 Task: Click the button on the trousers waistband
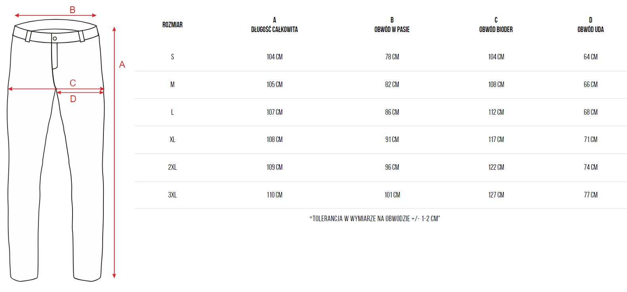click(55, 38)
